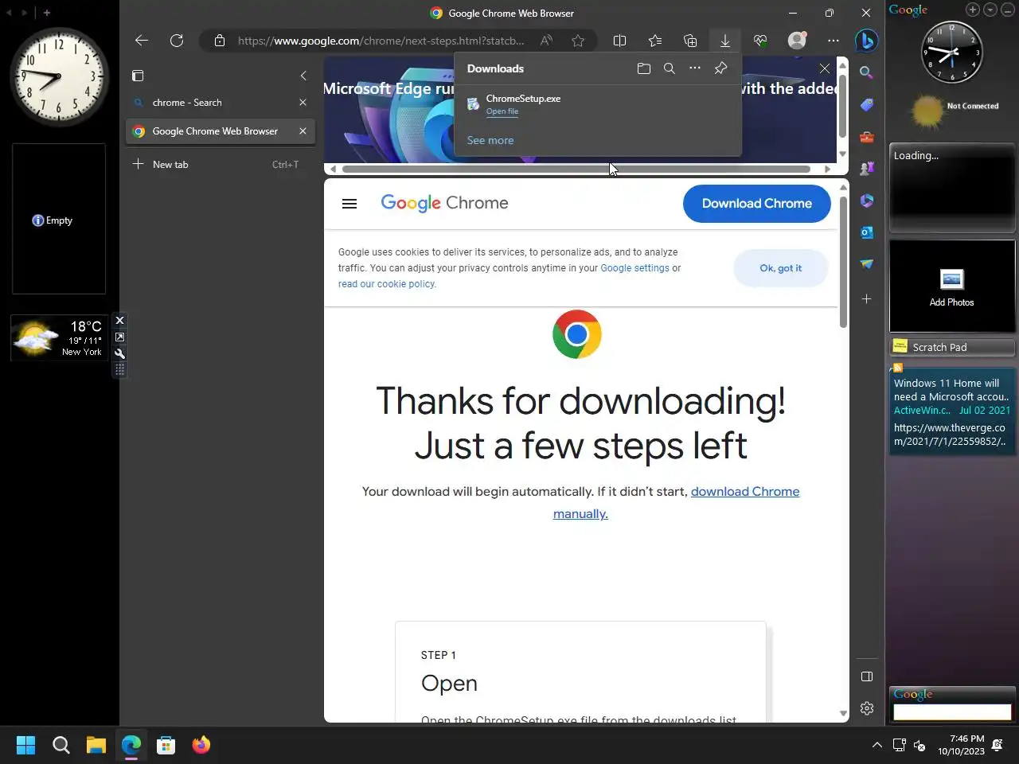Click the Downloads toolbar button
Viewport: 1019px width, 764px height.
click(x=725, y=41)
